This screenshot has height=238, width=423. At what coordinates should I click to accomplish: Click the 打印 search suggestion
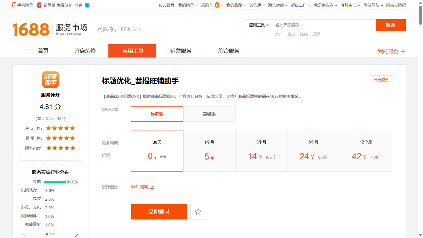click(x=316, y=34)
